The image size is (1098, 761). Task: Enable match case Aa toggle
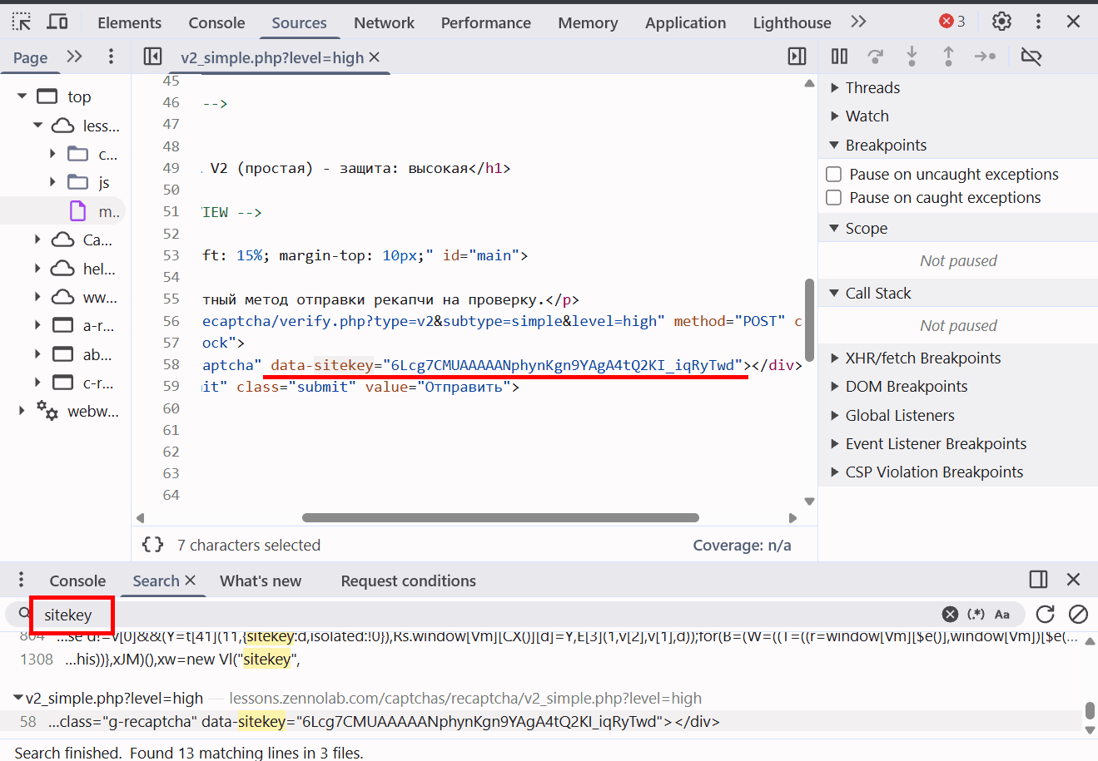click(1002, 614)
